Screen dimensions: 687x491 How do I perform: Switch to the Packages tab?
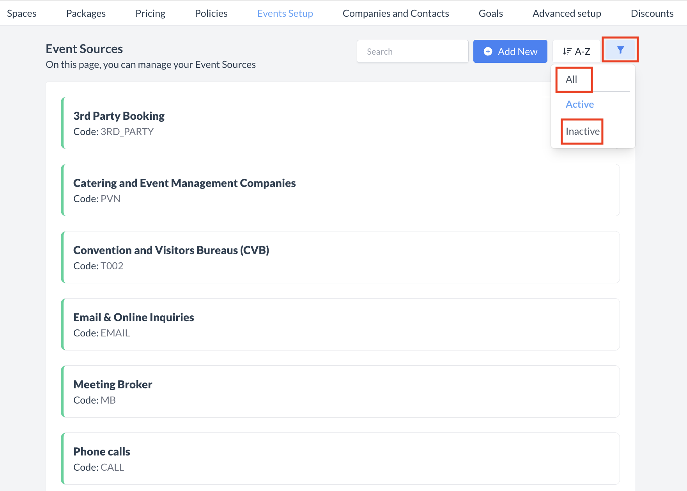(x=86, y=13)
